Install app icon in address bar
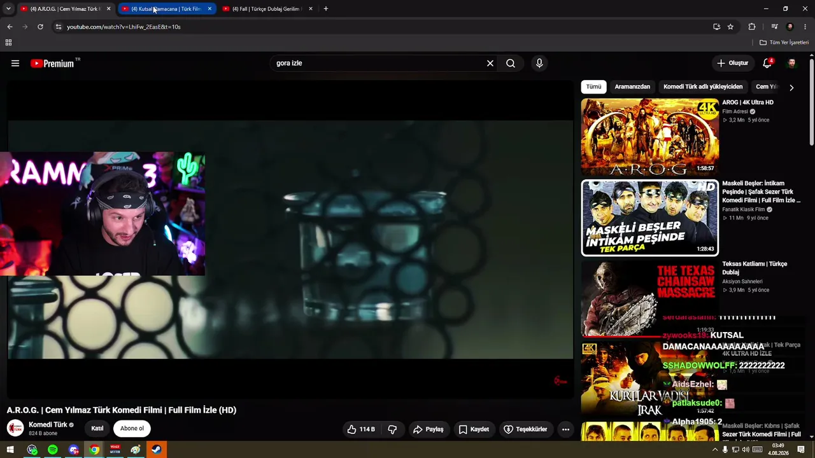This screenshot has width=815, height=458. coord(716,27)
